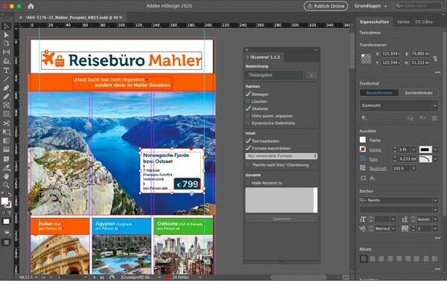
Task: Click the toolbar fill/stroke color swatch
Action: [x=6, y=202]
